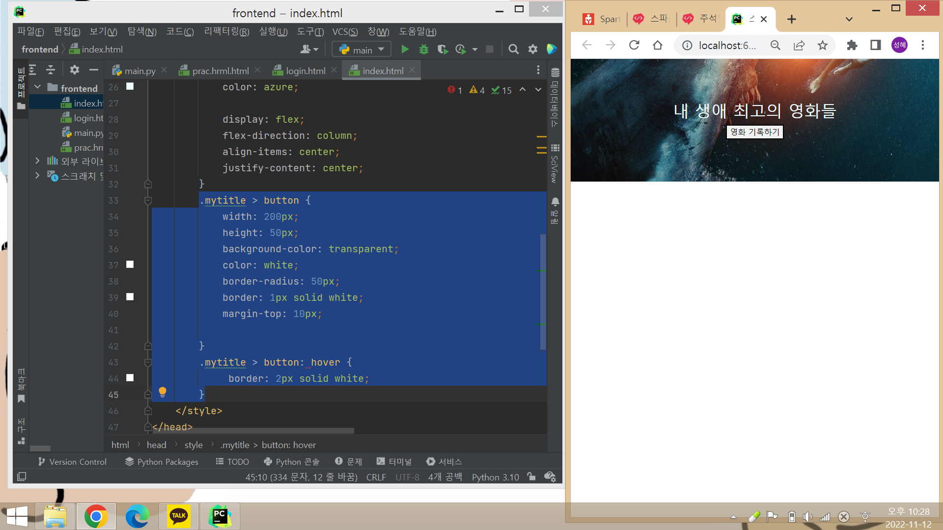Image resolution: width=943 pixels, height=530 pixels.
Task: Open the 리팩터링 menu
Action: 226,32
